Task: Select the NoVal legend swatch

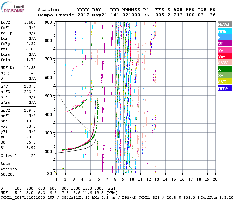Action: (225, 25)
